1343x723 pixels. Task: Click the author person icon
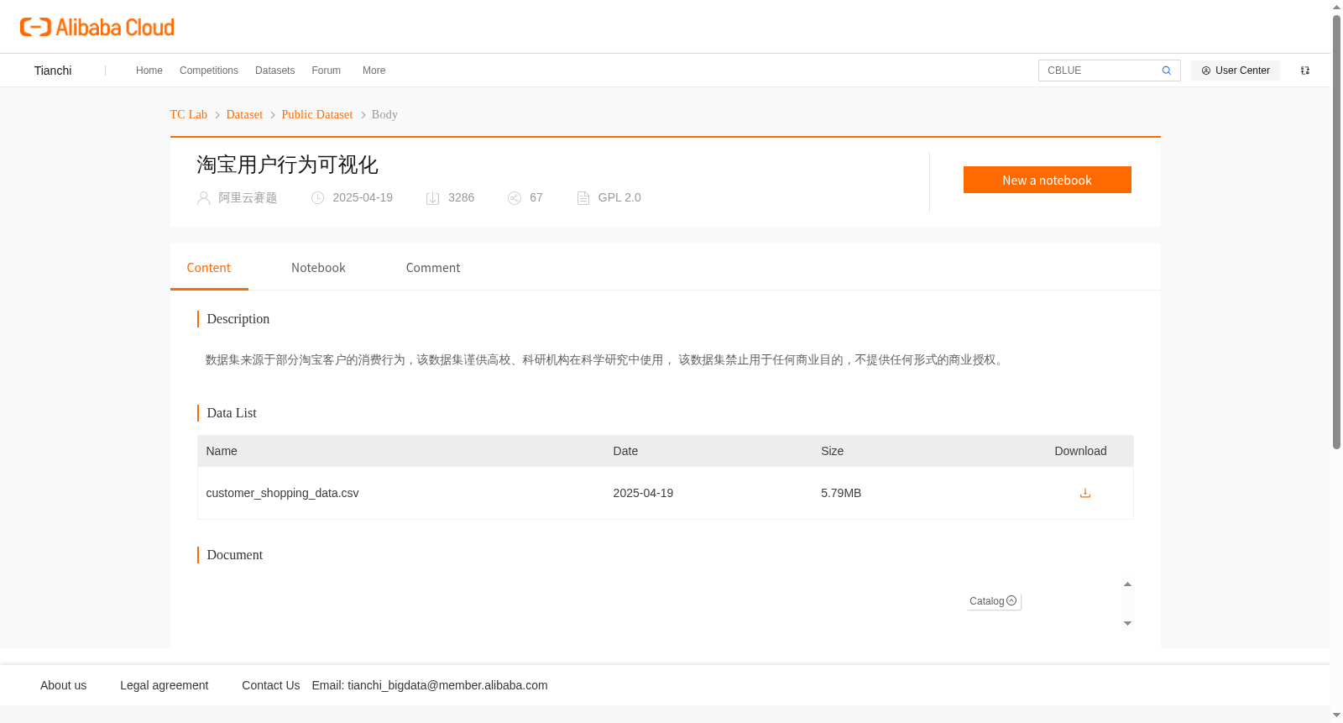(203, 198)
